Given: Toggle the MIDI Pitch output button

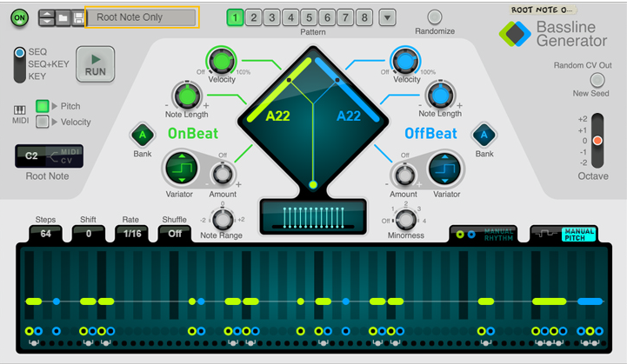Looking at the screenshot, I should tap(43, 106).
